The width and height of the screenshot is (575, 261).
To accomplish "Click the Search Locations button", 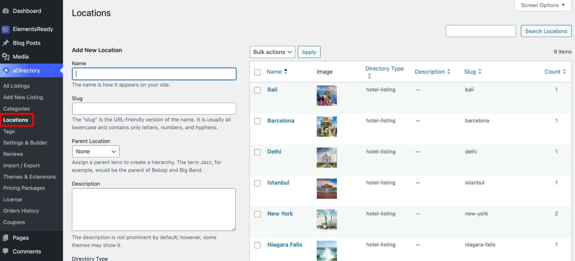I will [x=546, y=31].
